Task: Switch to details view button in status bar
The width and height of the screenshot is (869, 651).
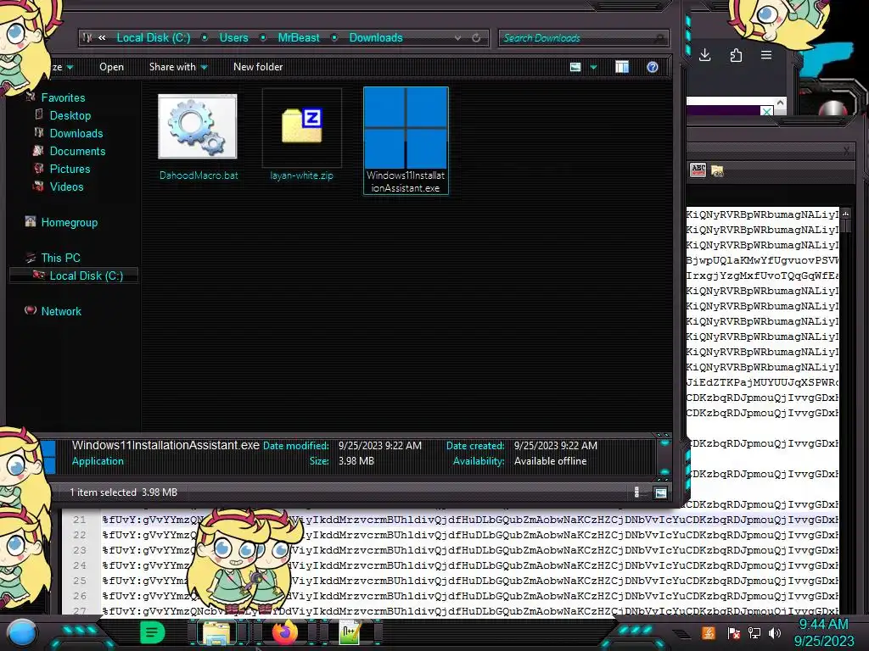Action: click(x=636, y=492)
